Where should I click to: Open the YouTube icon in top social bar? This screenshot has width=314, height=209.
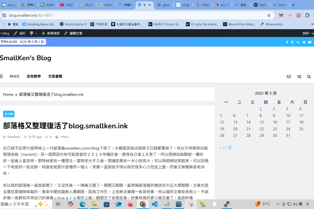[x=309, y=42]
